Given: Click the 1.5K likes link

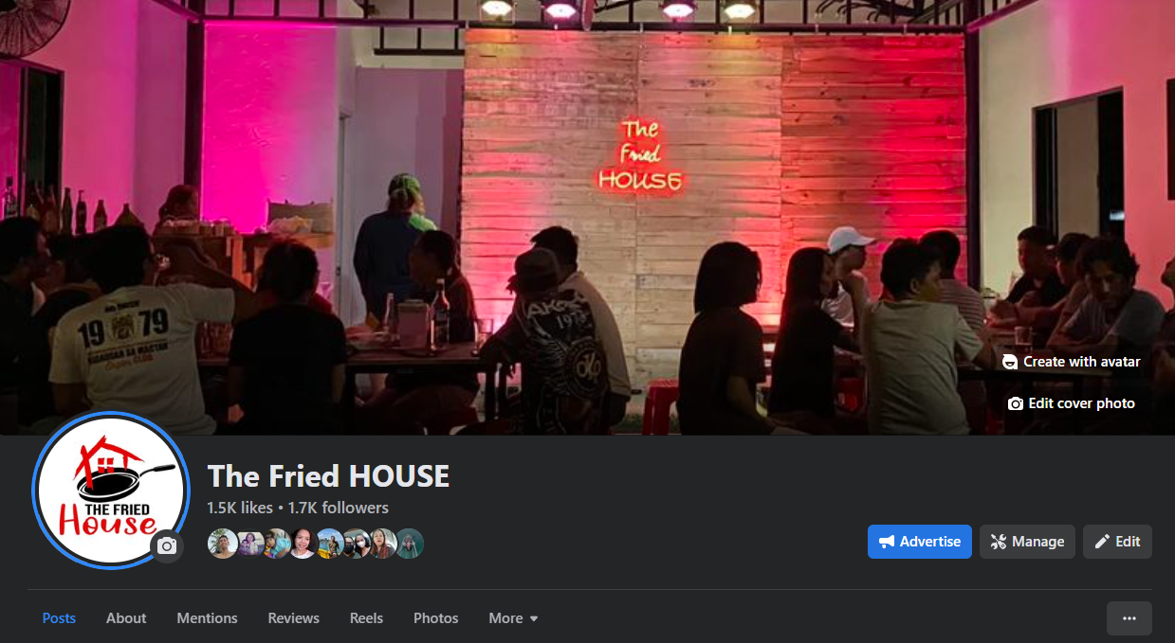Looking at the screenshot, I should [x=240, y=508].
